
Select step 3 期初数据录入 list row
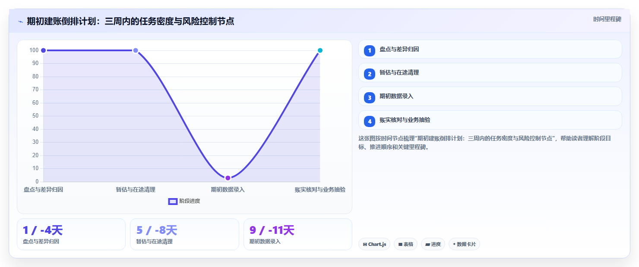[490, 96]
